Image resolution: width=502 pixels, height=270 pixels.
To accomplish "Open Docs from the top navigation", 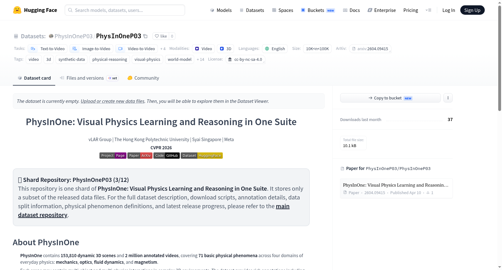I will (x=351, y=10).
